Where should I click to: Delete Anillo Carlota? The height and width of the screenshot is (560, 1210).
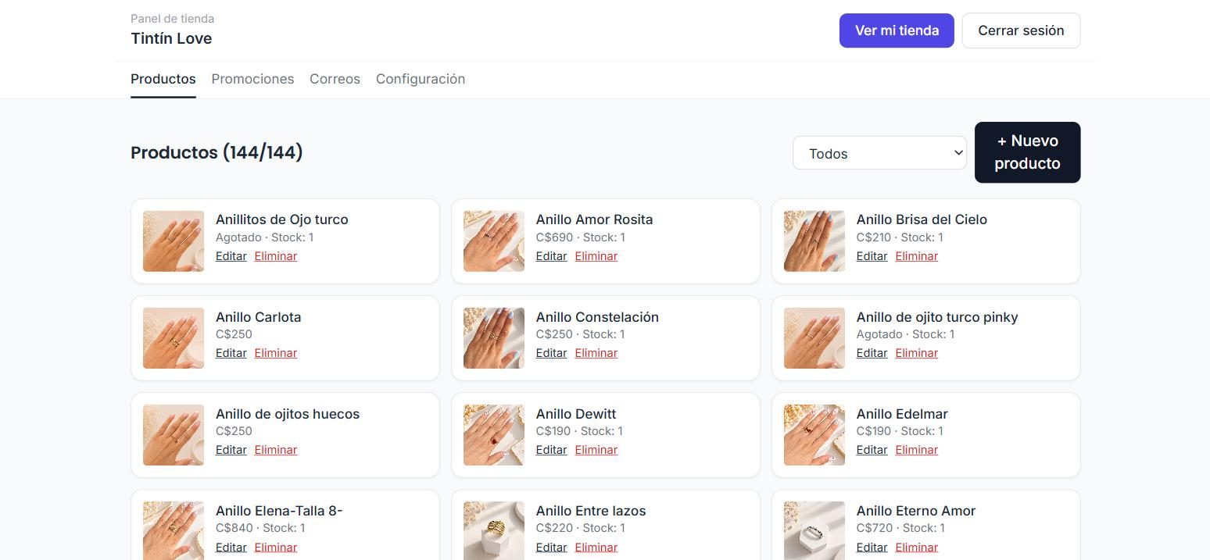click(275, 353)
